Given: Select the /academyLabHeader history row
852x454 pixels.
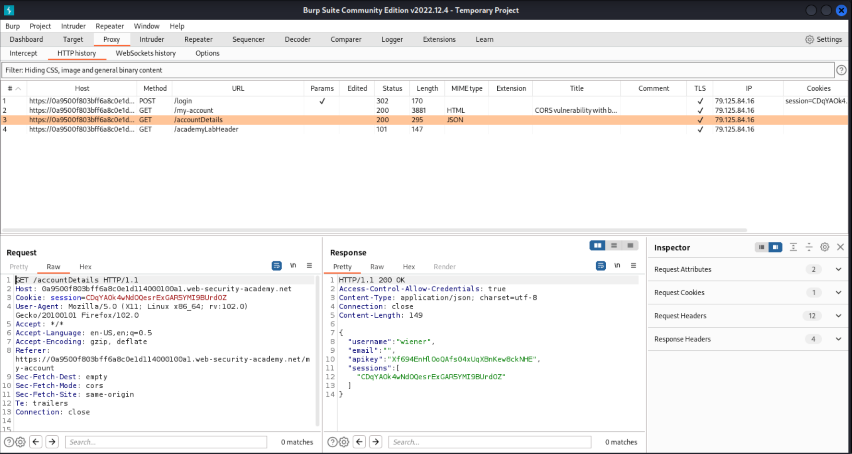Looking at the screenshot, I should pyautogui.click(x=424, y=129).
